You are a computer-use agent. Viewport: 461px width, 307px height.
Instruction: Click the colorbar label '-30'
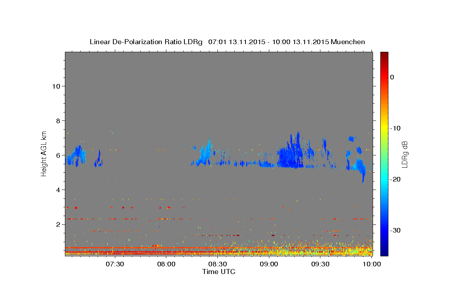(395, 230)
